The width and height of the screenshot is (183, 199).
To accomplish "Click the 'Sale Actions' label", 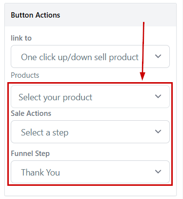I will click(31, 113).
